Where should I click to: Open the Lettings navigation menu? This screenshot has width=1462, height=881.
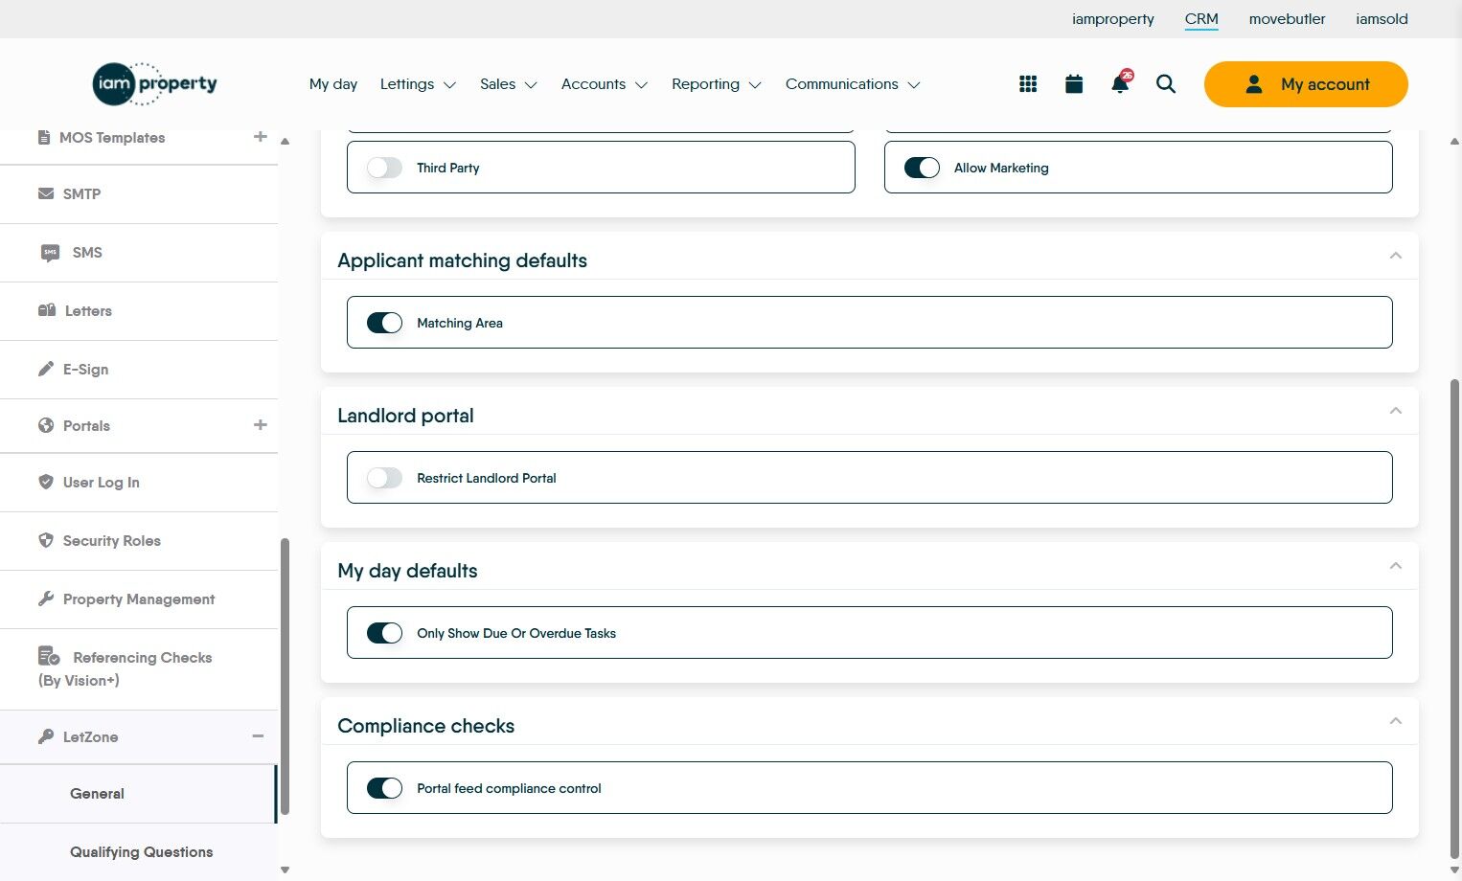[417, 84]
